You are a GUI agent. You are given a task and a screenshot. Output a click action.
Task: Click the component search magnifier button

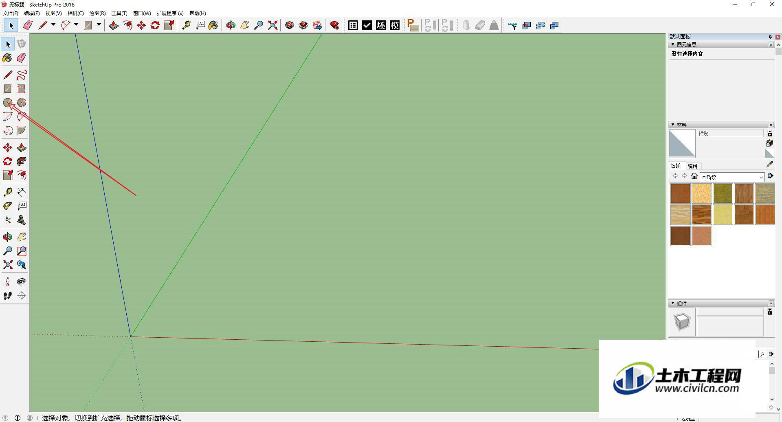762,354
